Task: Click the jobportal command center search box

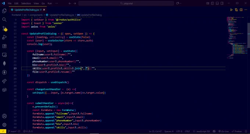Action: coord(126,3)
